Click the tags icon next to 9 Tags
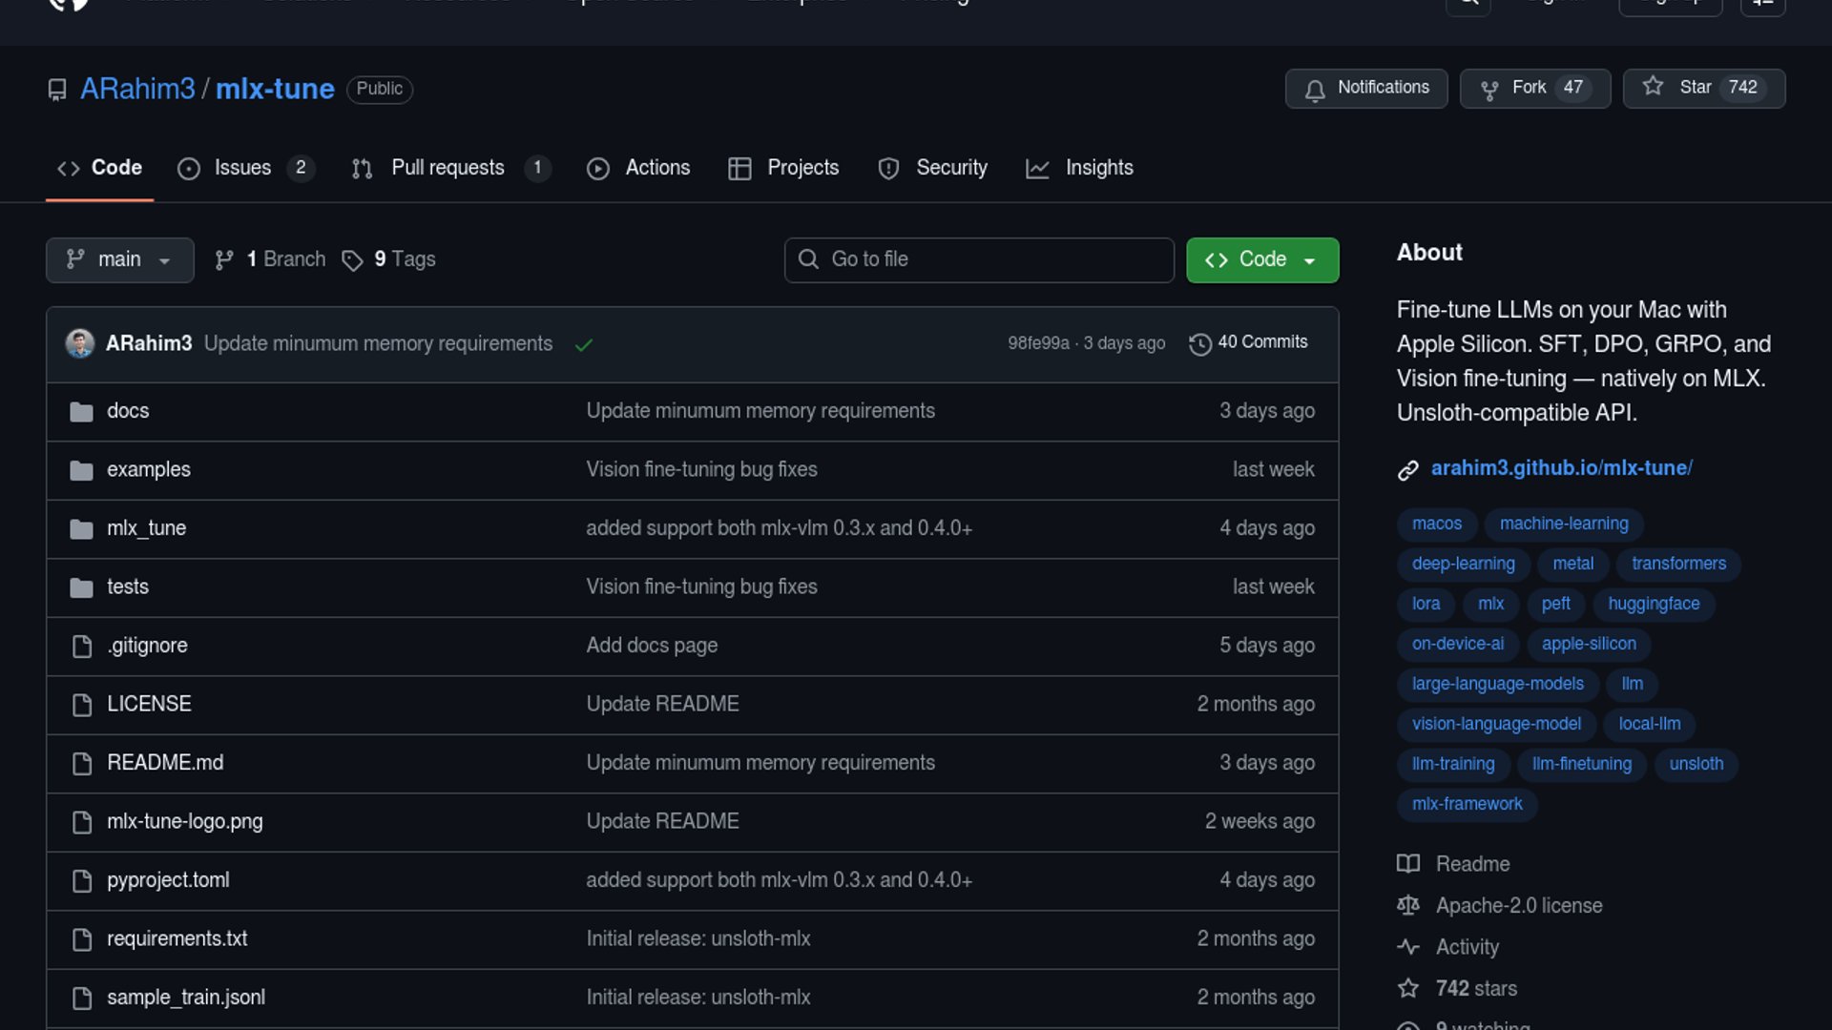The width and height of the screenshot is (1832, 1030). pyautogui.click(x=352, y=260)
